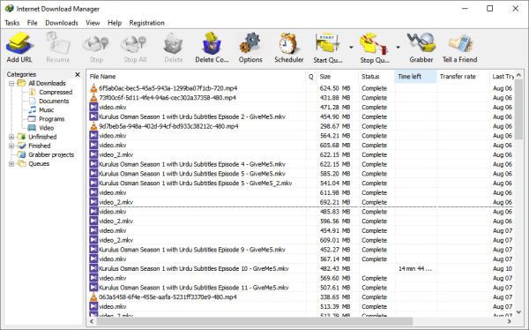Click file icon of Episode 10 row

coord(93,268)
